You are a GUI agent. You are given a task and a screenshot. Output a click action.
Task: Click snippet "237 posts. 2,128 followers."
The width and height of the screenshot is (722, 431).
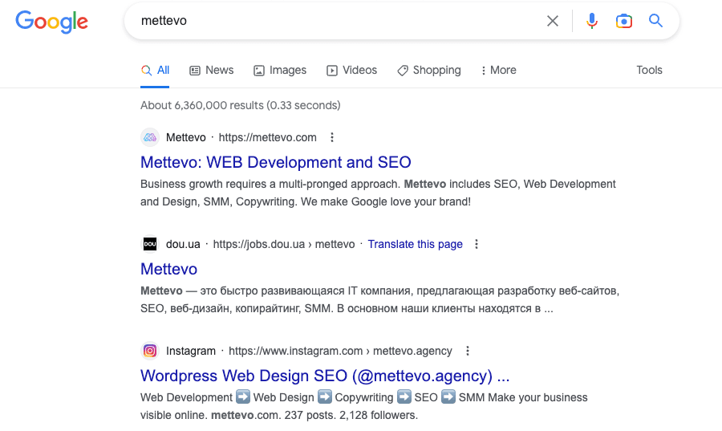(351, 415)
